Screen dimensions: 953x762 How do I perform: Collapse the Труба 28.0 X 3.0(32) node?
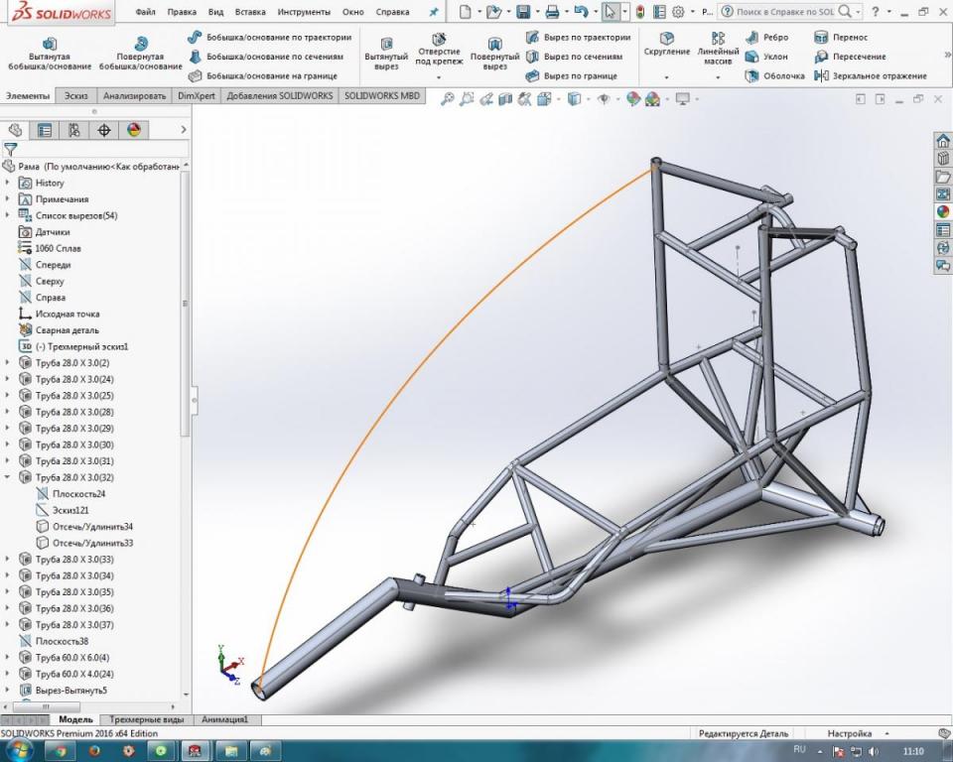[x=9, y=477]
